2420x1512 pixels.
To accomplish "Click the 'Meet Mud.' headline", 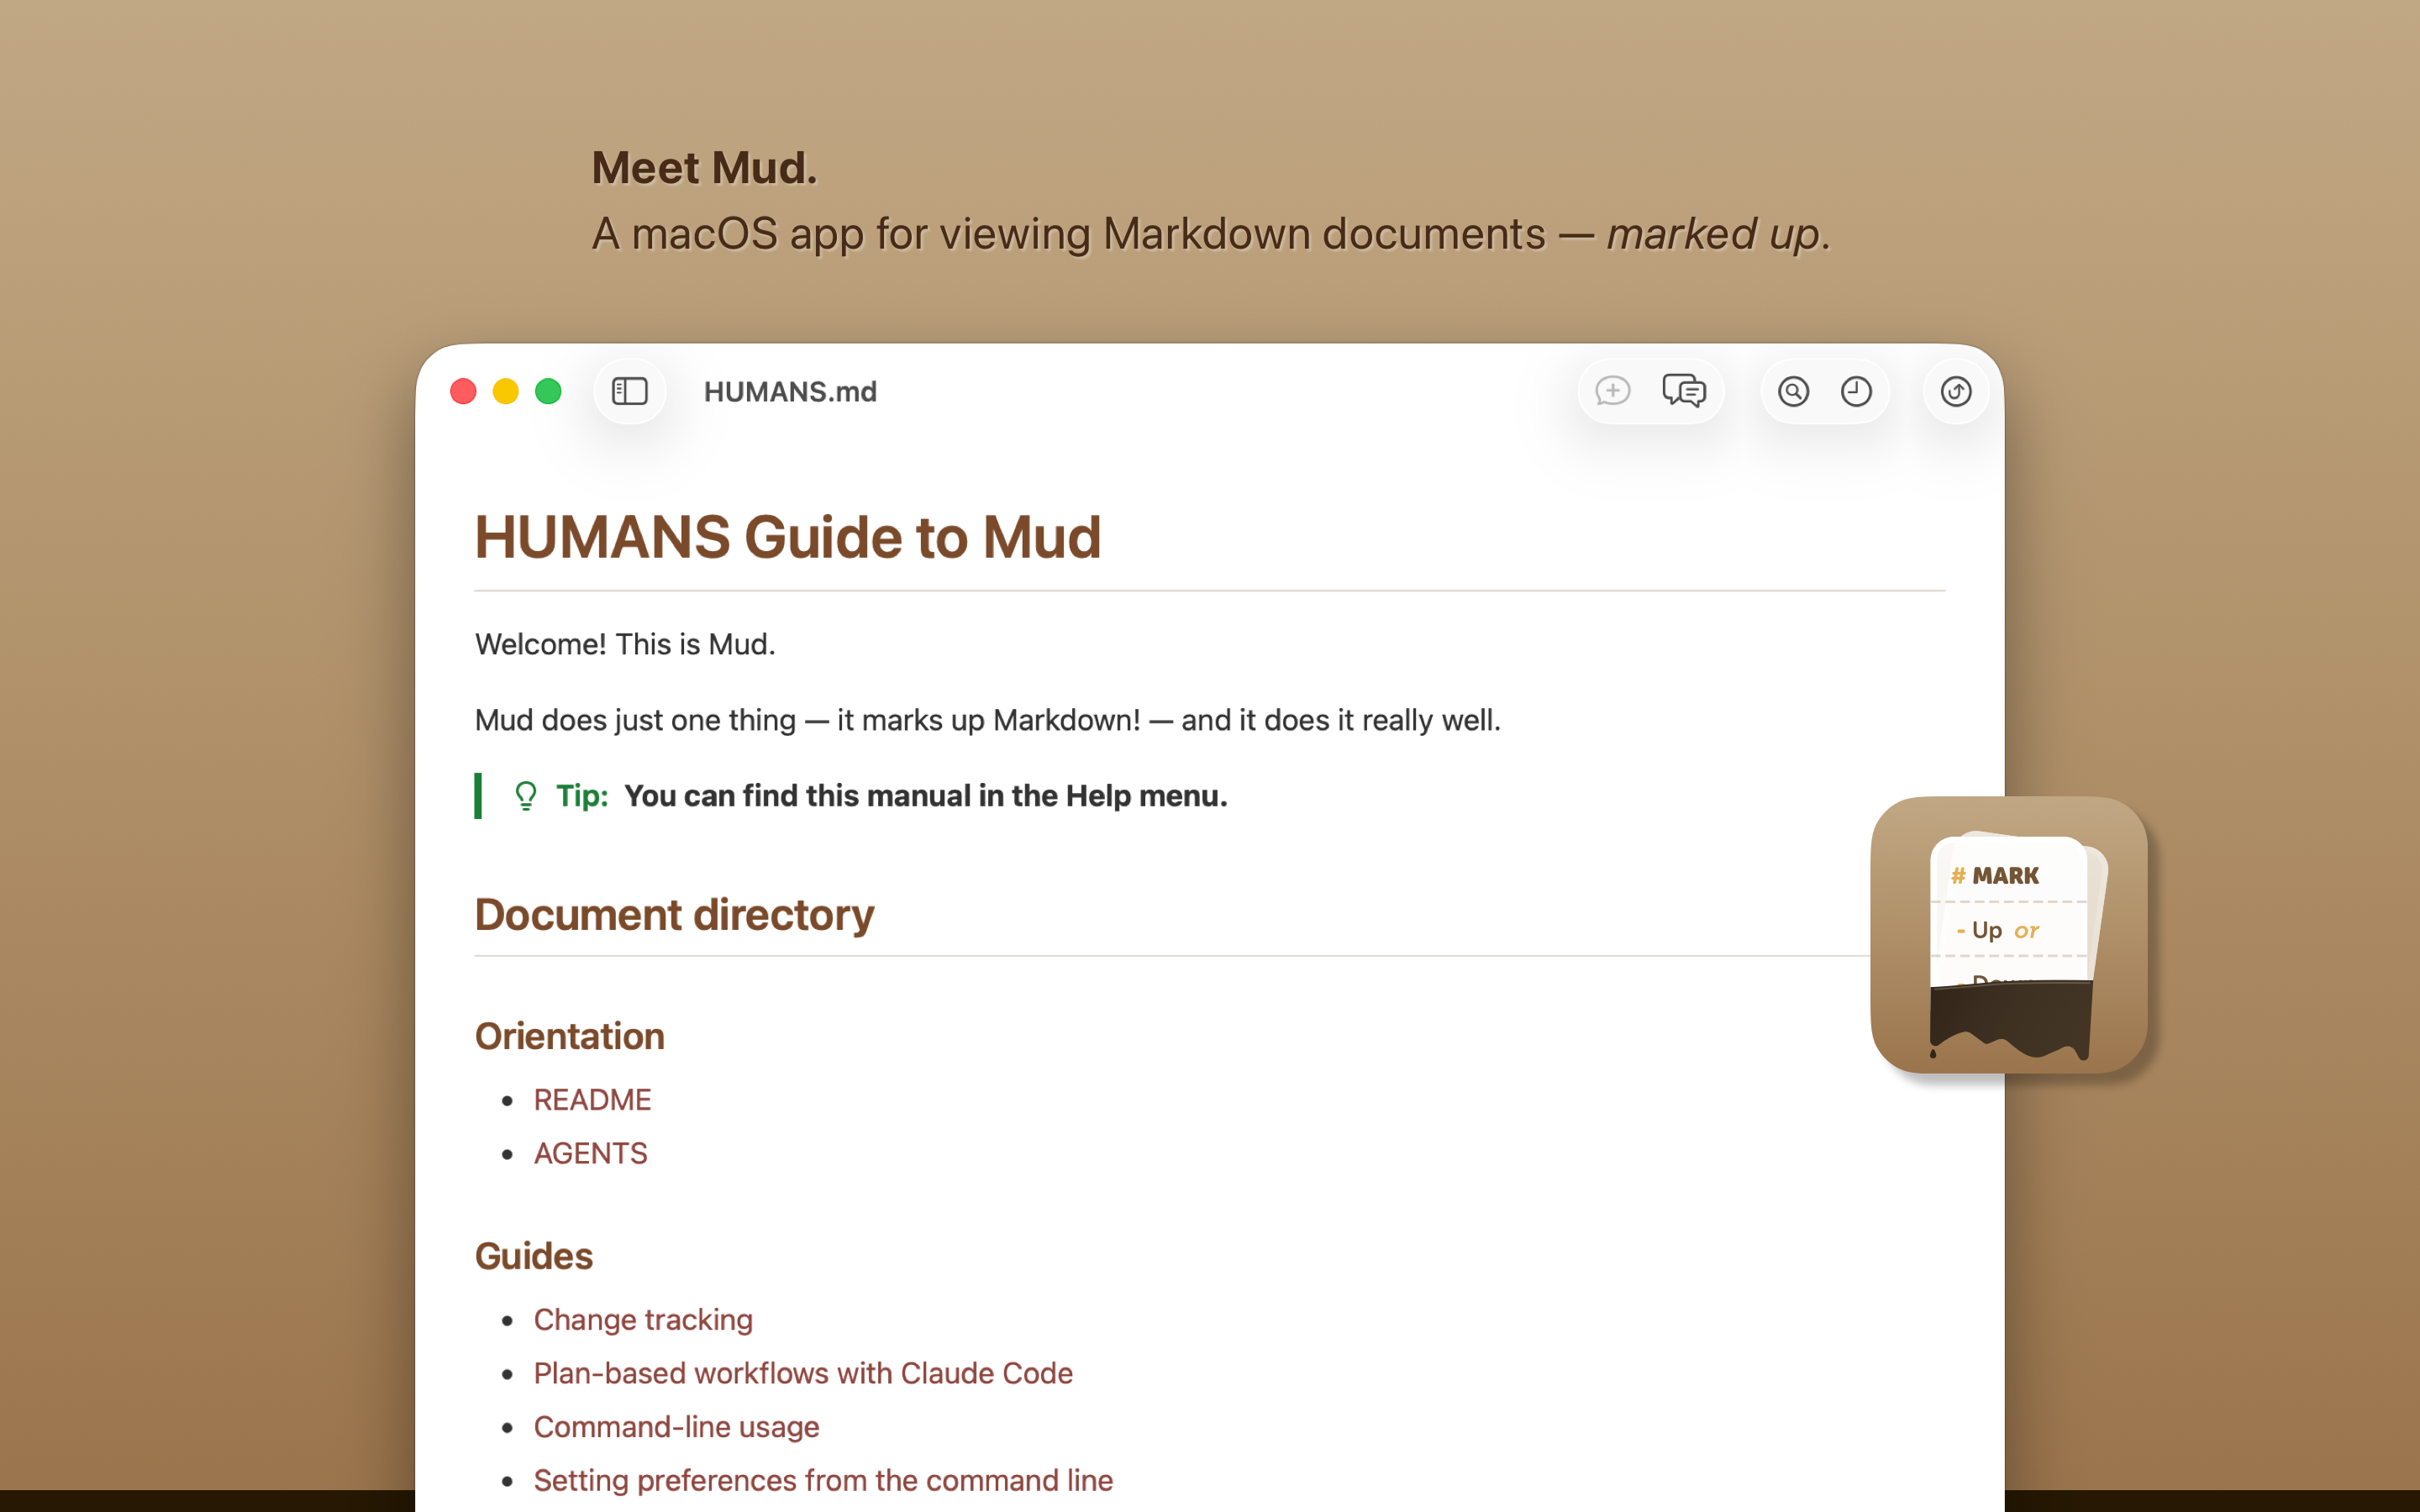I will point(704,168).
